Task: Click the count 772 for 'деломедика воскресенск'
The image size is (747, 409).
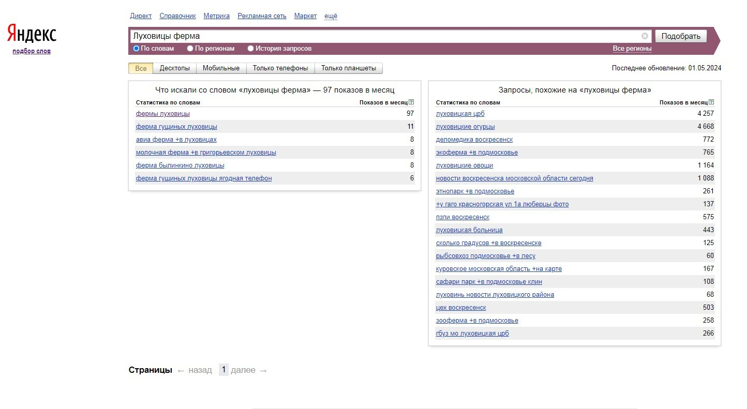Action: pos(708,140)
